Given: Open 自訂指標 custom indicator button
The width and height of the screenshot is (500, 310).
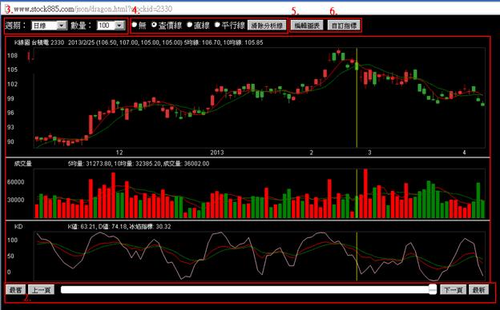Looking at the screenshot, I should pos(344,26).
